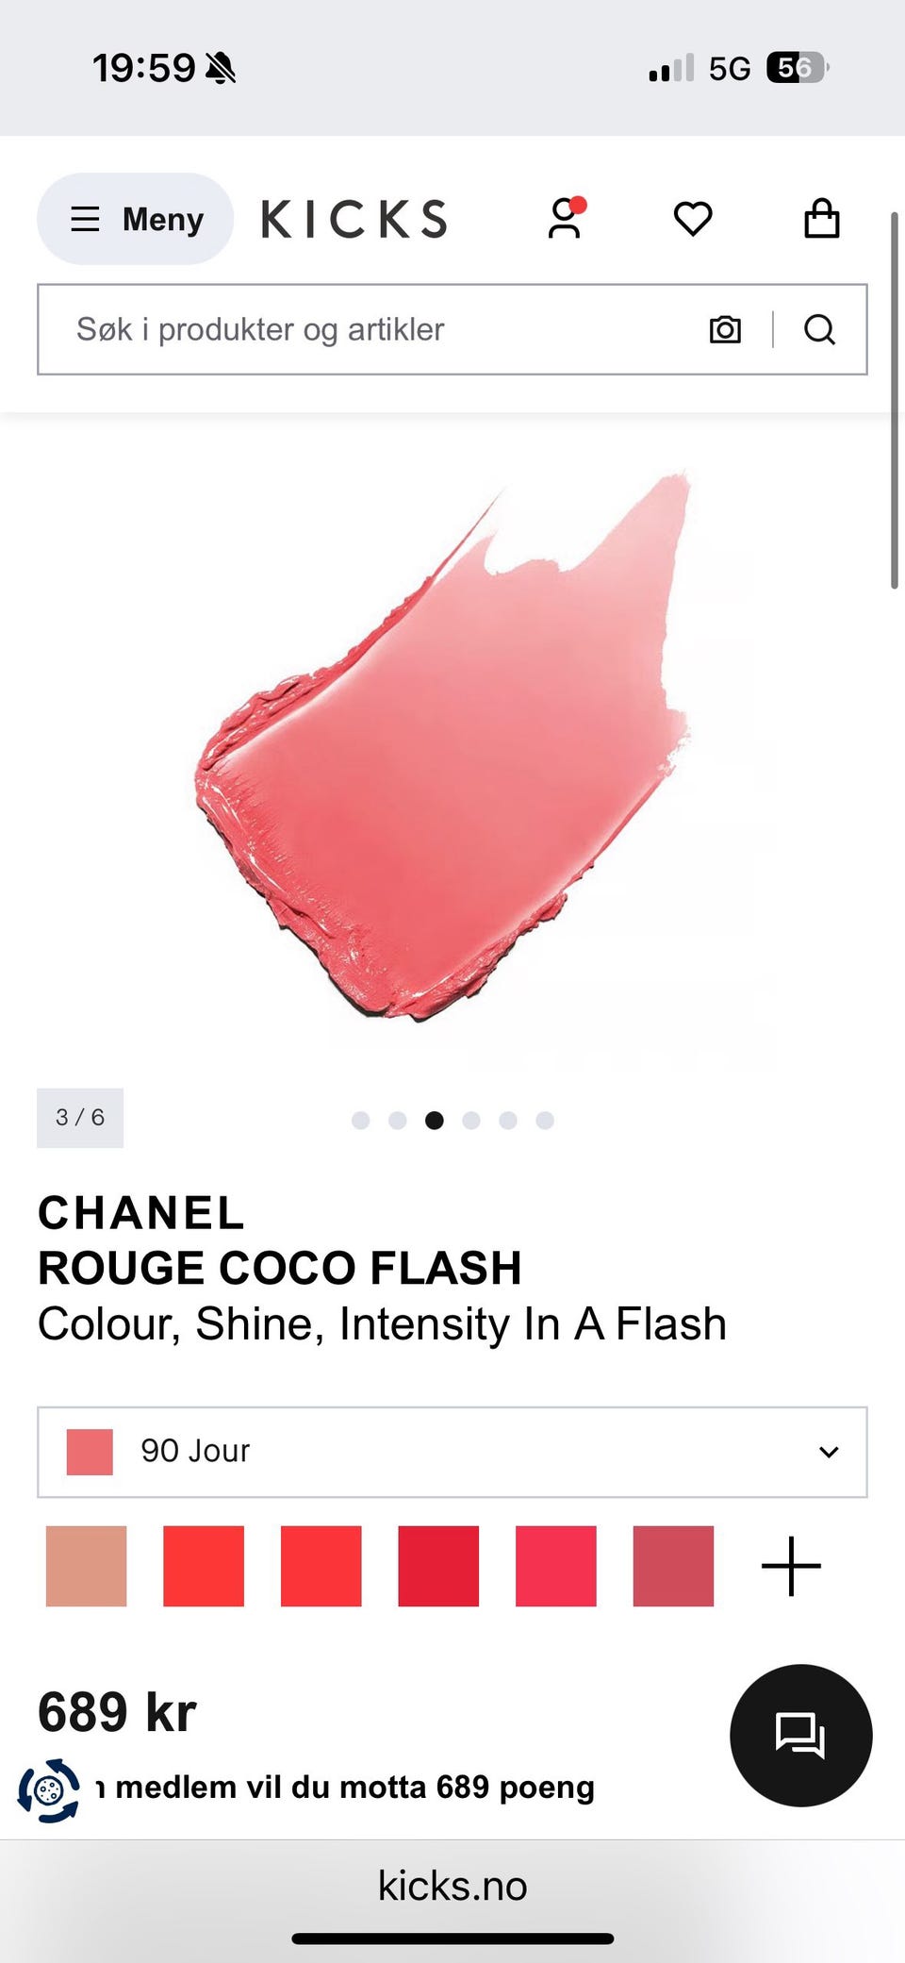905x1963 pixels.
Task: Jump to last image carousel dot
Action: click(545, 1120)
